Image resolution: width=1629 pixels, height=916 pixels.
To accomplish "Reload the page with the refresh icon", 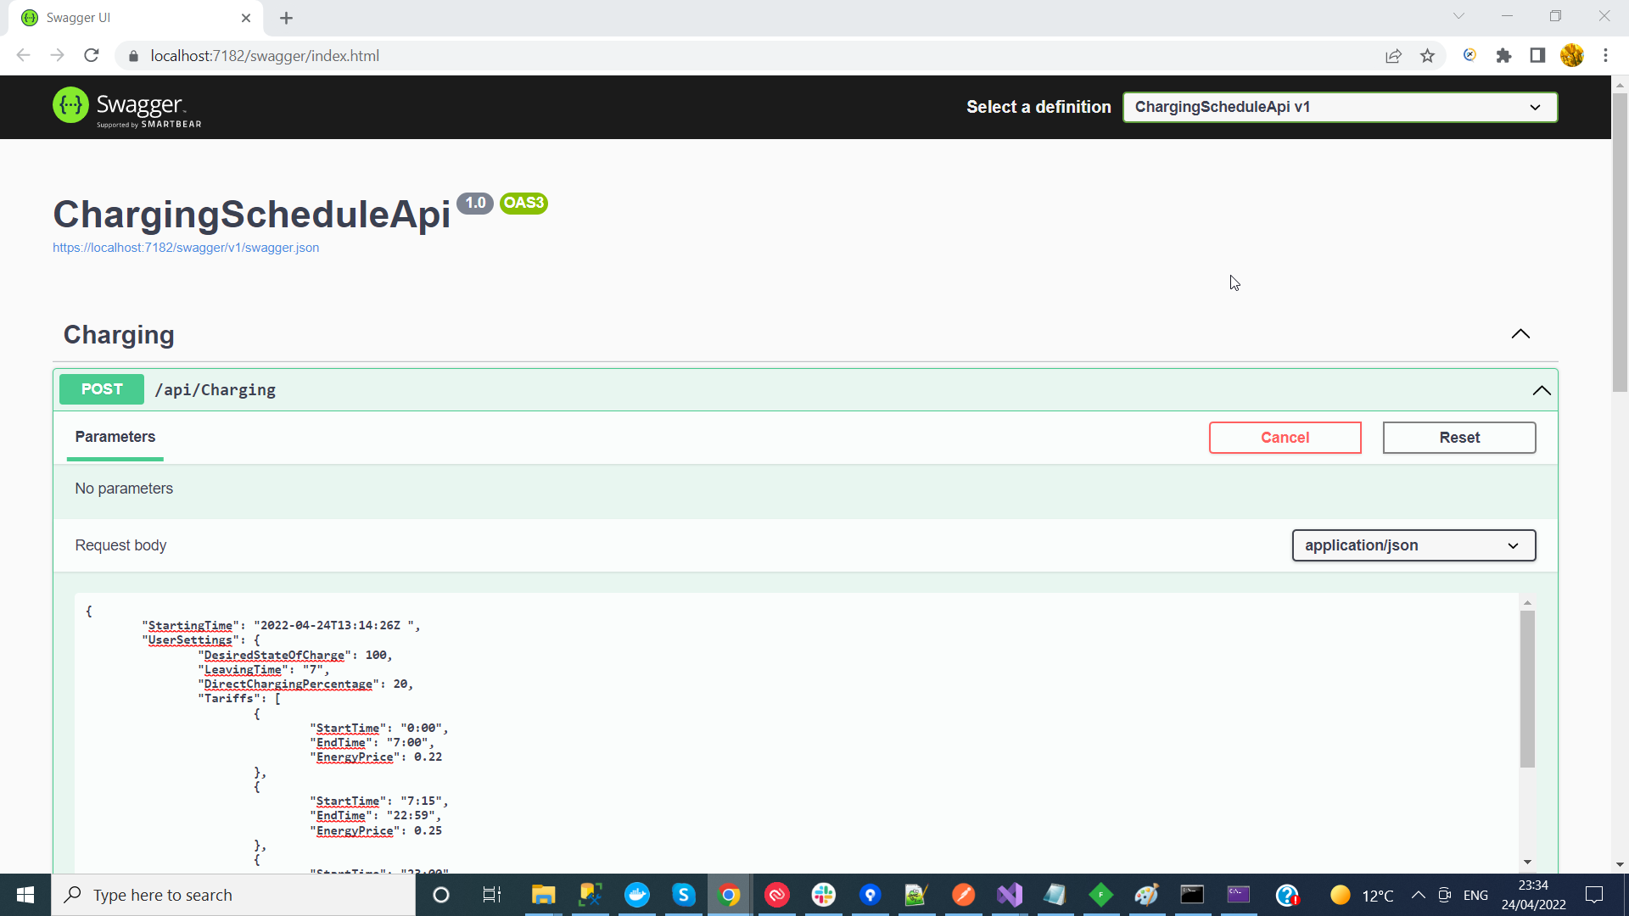I will click(x=92, y=56).
